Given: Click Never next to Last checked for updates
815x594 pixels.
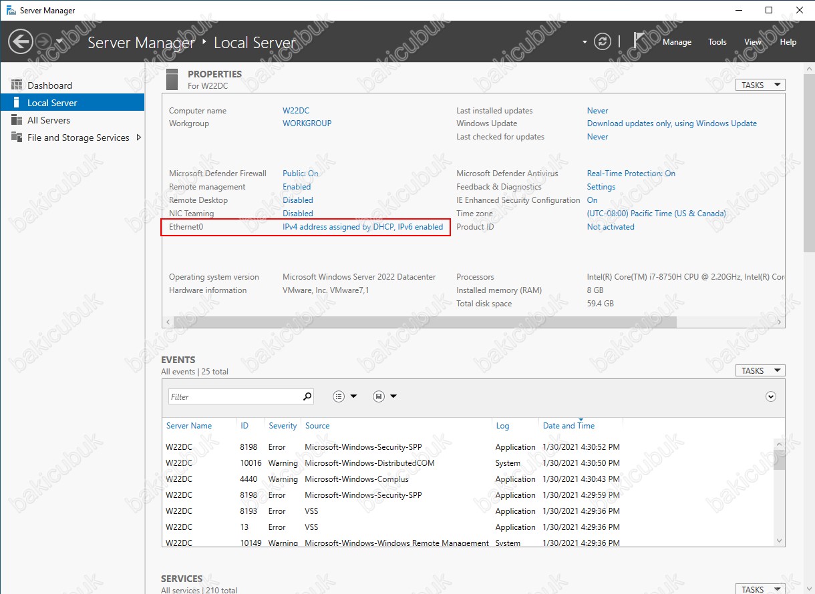Looking at the screenshot, I should 598,137.
